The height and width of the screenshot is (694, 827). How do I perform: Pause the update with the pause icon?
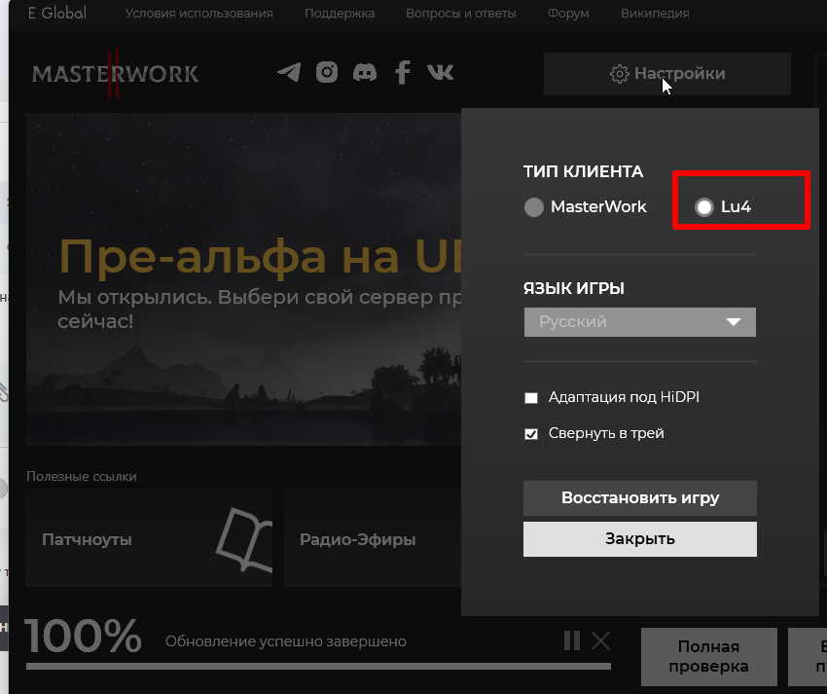pos(572,640)
